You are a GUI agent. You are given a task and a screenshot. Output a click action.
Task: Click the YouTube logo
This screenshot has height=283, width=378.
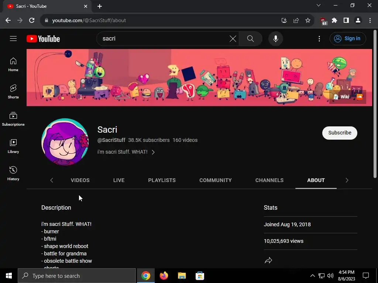[43, 39]
